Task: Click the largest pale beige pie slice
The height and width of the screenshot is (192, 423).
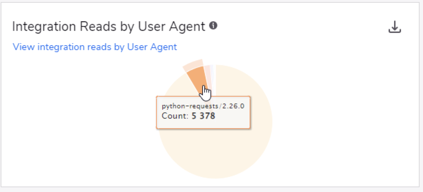Action: point(234,144)
